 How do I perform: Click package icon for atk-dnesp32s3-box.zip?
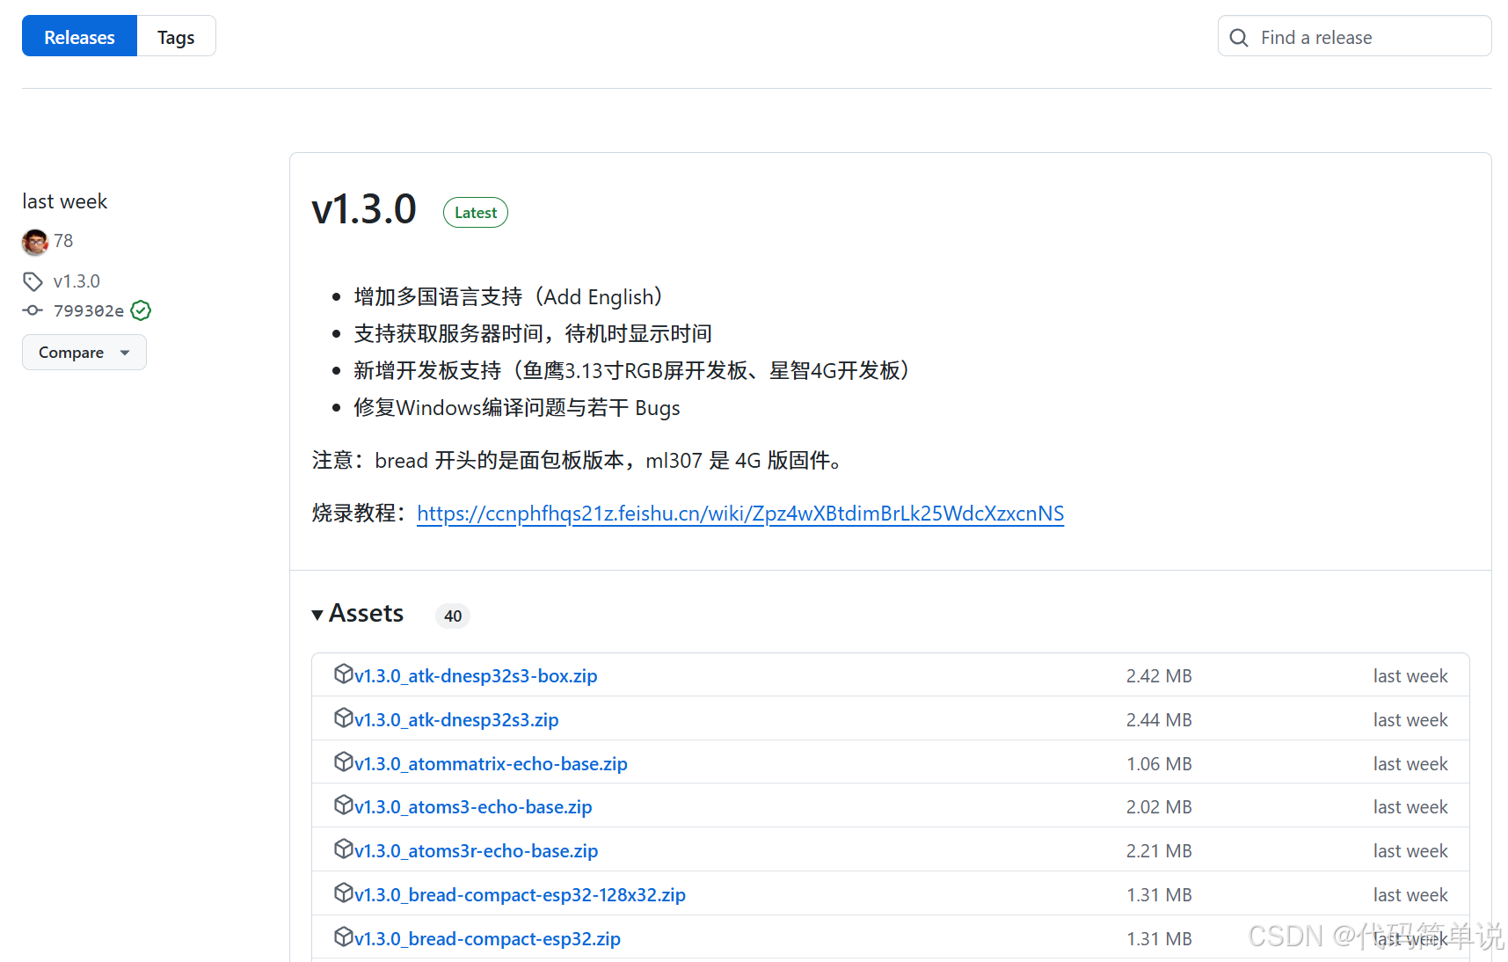344,674
